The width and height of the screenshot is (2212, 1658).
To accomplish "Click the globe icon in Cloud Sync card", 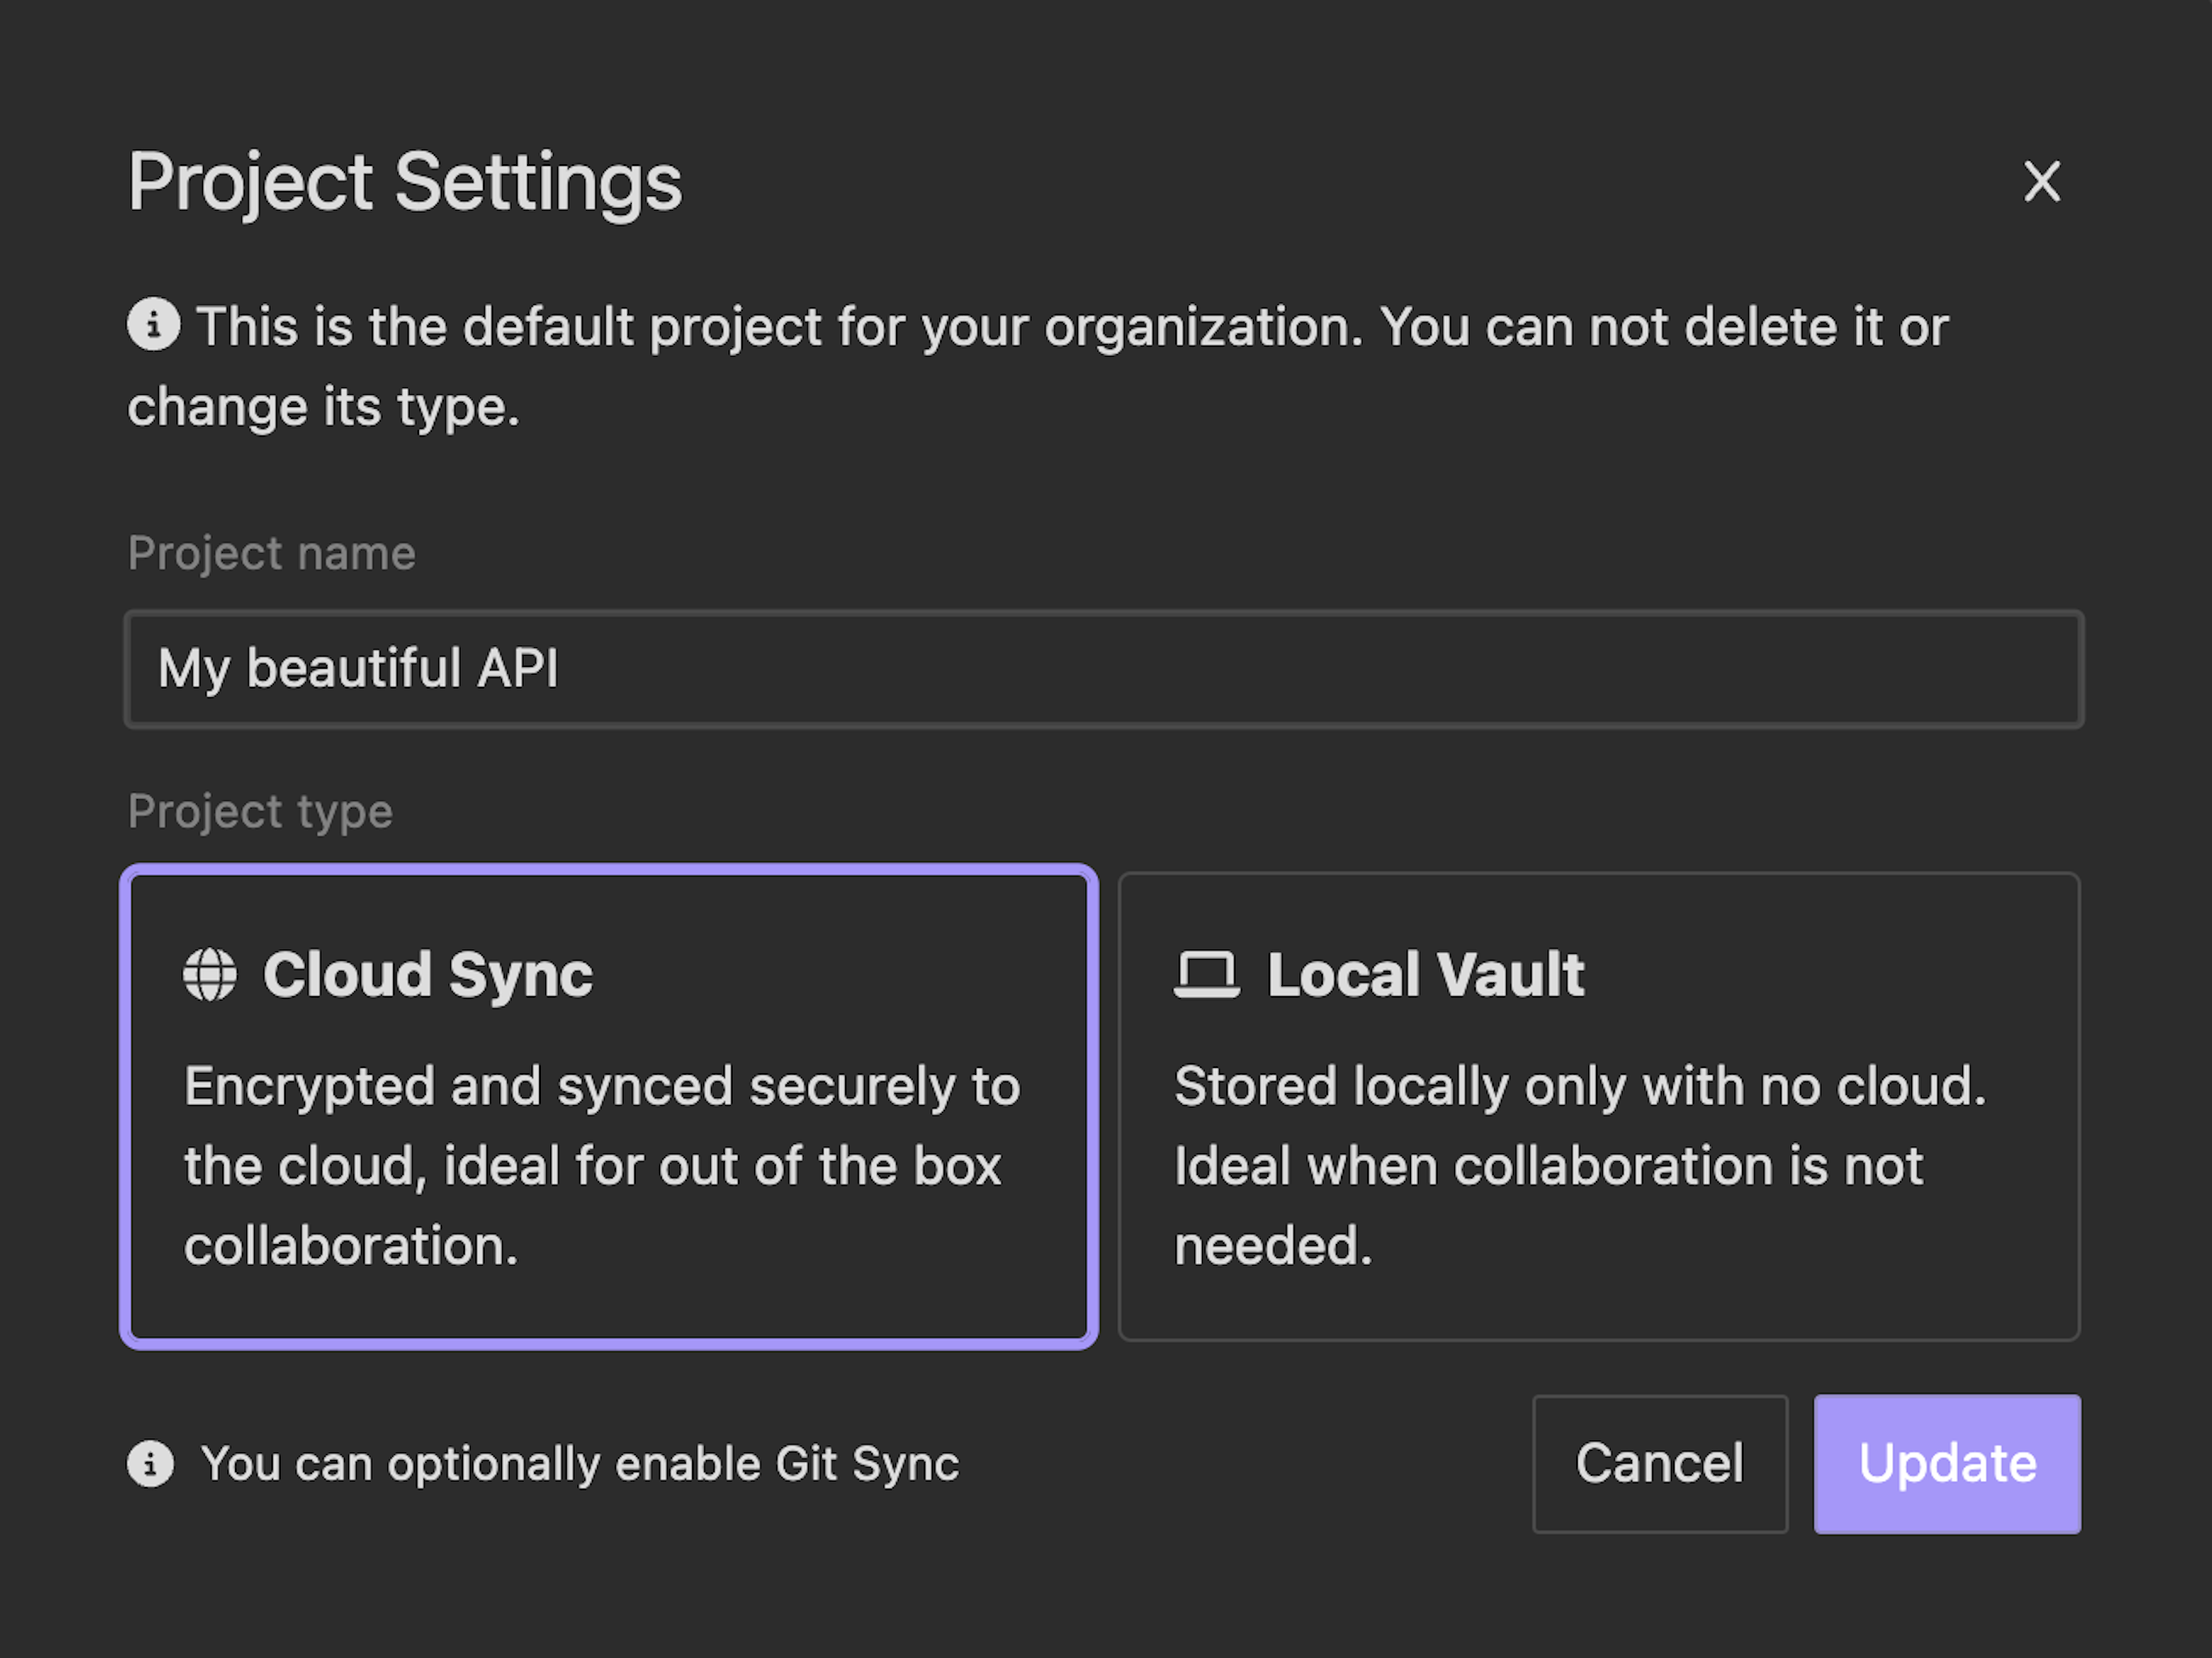I will pyautogui.click(x=210, y=974).
